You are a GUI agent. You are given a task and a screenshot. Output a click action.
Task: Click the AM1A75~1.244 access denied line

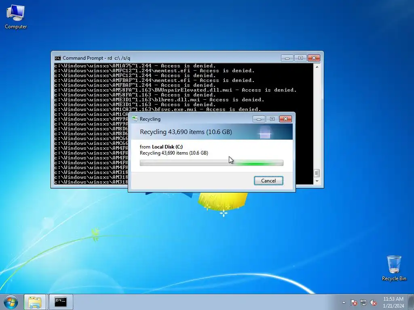135,66
